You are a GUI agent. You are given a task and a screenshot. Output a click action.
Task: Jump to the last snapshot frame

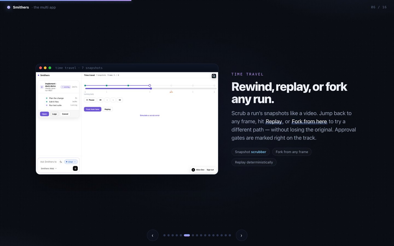click(120, 100)
